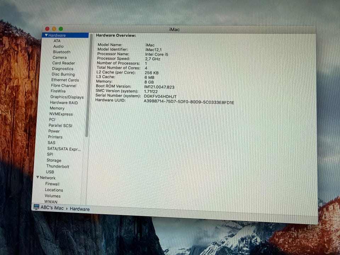Image resolution: width=340 pixels, height=255 pixels.
Task: Minimize window using the yellow button
Action: [x=54, y=29]
